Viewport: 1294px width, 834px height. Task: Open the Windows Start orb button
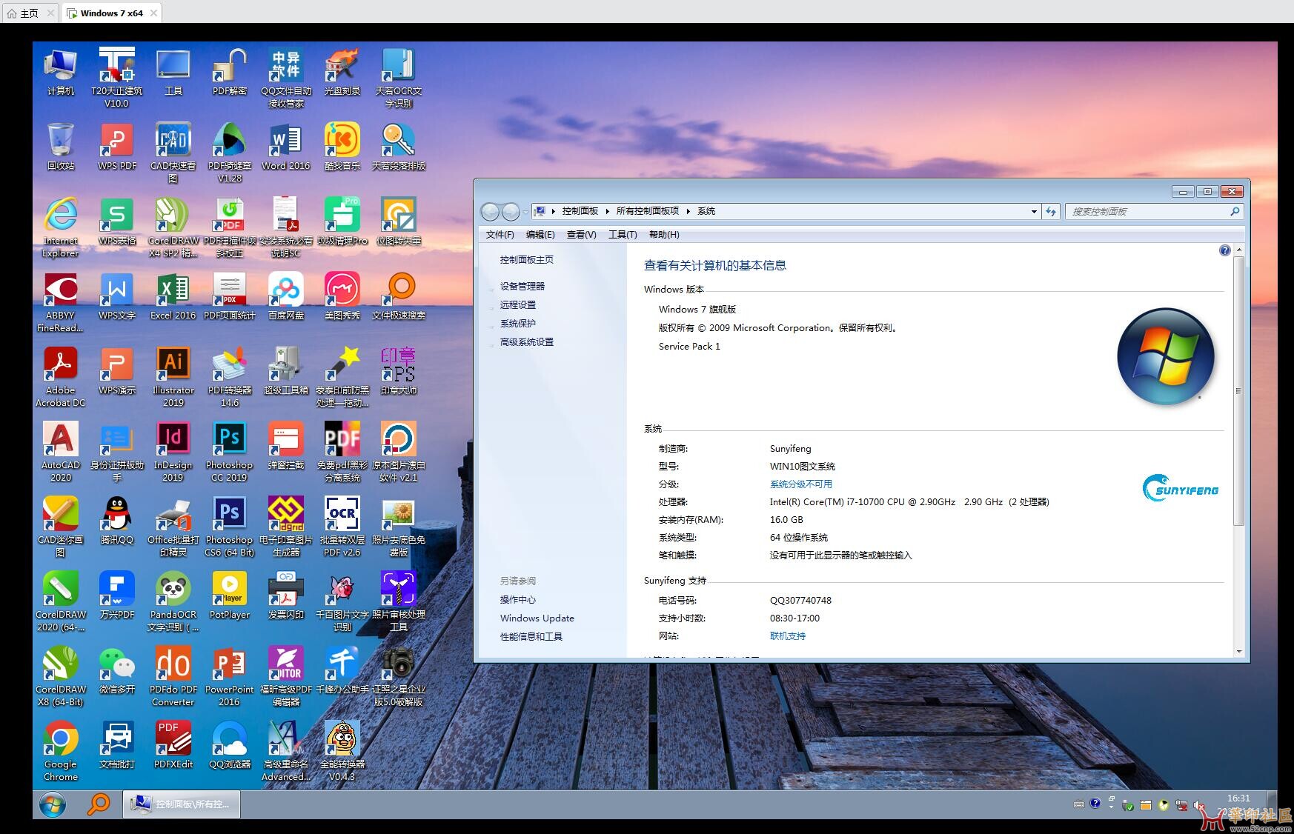(x=52, y=804)
